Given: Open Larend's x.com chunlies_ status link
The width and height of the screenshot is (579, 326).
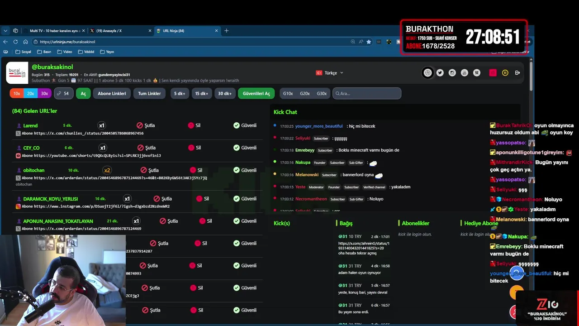Looking at the screenshot, I should (x=89, y=133).
